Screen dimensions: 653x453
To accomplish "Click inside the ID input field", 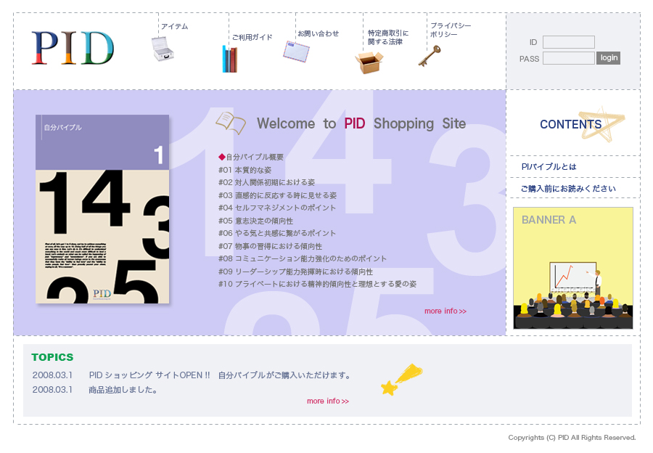I will 568,42.
